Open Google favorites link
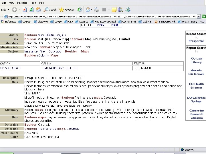 point(56,22)
